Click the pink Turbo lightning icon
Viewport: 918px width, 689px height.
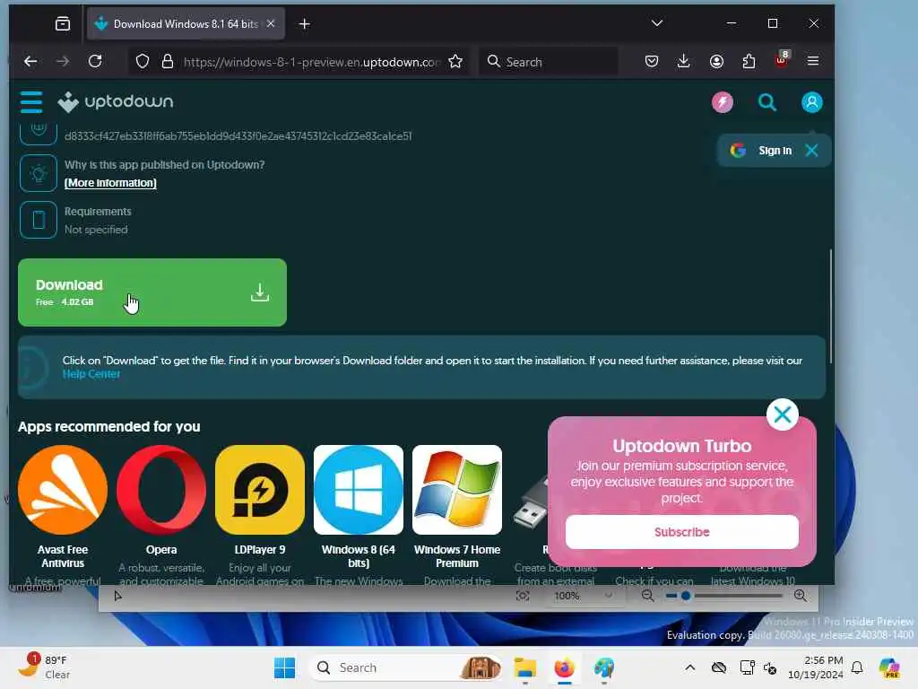click(x=723, y=102)
